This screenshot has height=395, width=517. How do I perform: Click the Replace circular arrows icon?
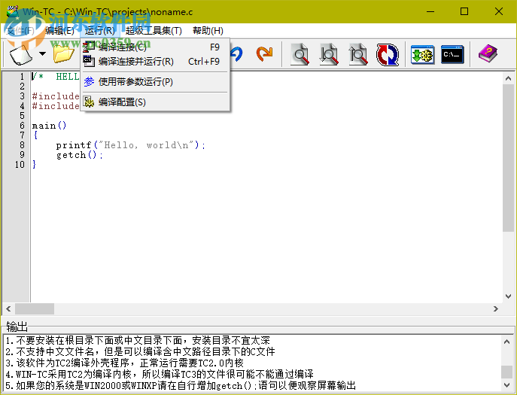pyautogui.click(x=388, y=55)
